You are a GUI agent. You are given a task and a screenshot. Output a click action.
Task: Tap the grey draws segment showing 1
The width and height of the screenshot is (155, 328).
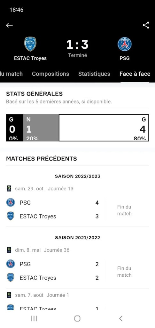(41, 128)
